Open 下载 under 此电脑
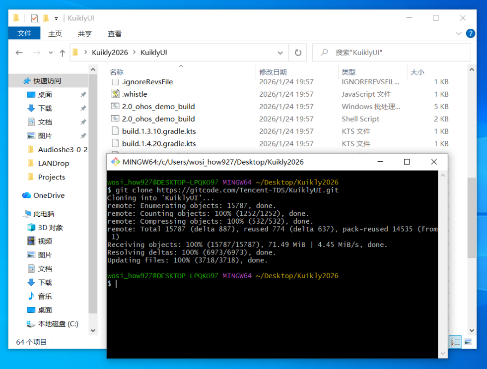The height and width of the screenshot is (369, 487). [x=45, y=282]
